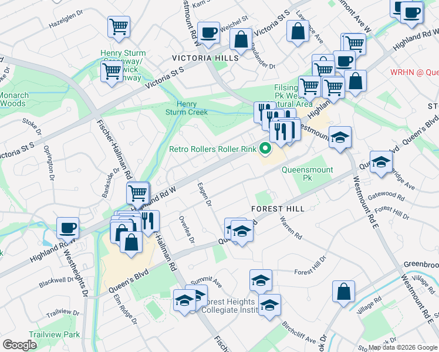
Task: Click the grocery cart marker near Hazelglen Dr
Action: click(x=119, y=27)
